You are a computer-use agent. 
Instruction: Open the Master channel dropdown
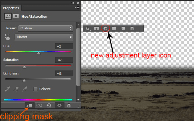click(x=44, y=37)
